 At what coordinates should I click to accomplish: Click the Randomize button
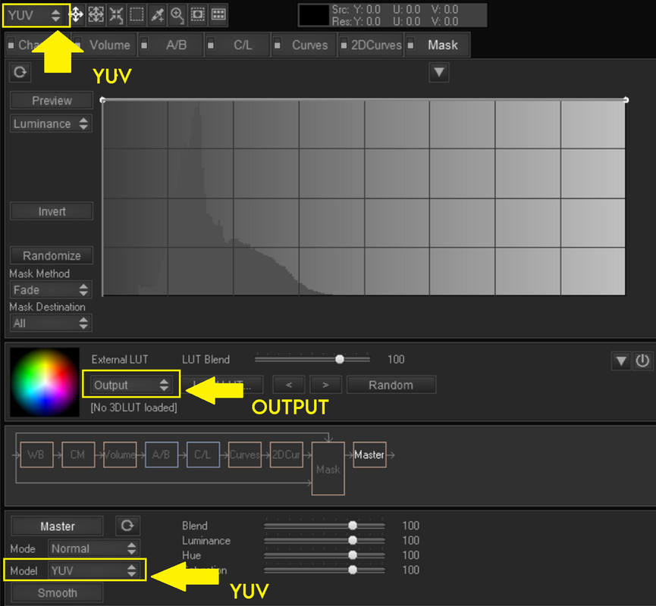(x=52, y=255)
